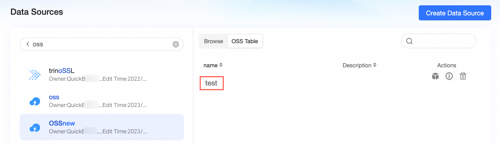Switch to the Browse tab
Viewport: 500px width, 144px height.
[x=213, y=41]
